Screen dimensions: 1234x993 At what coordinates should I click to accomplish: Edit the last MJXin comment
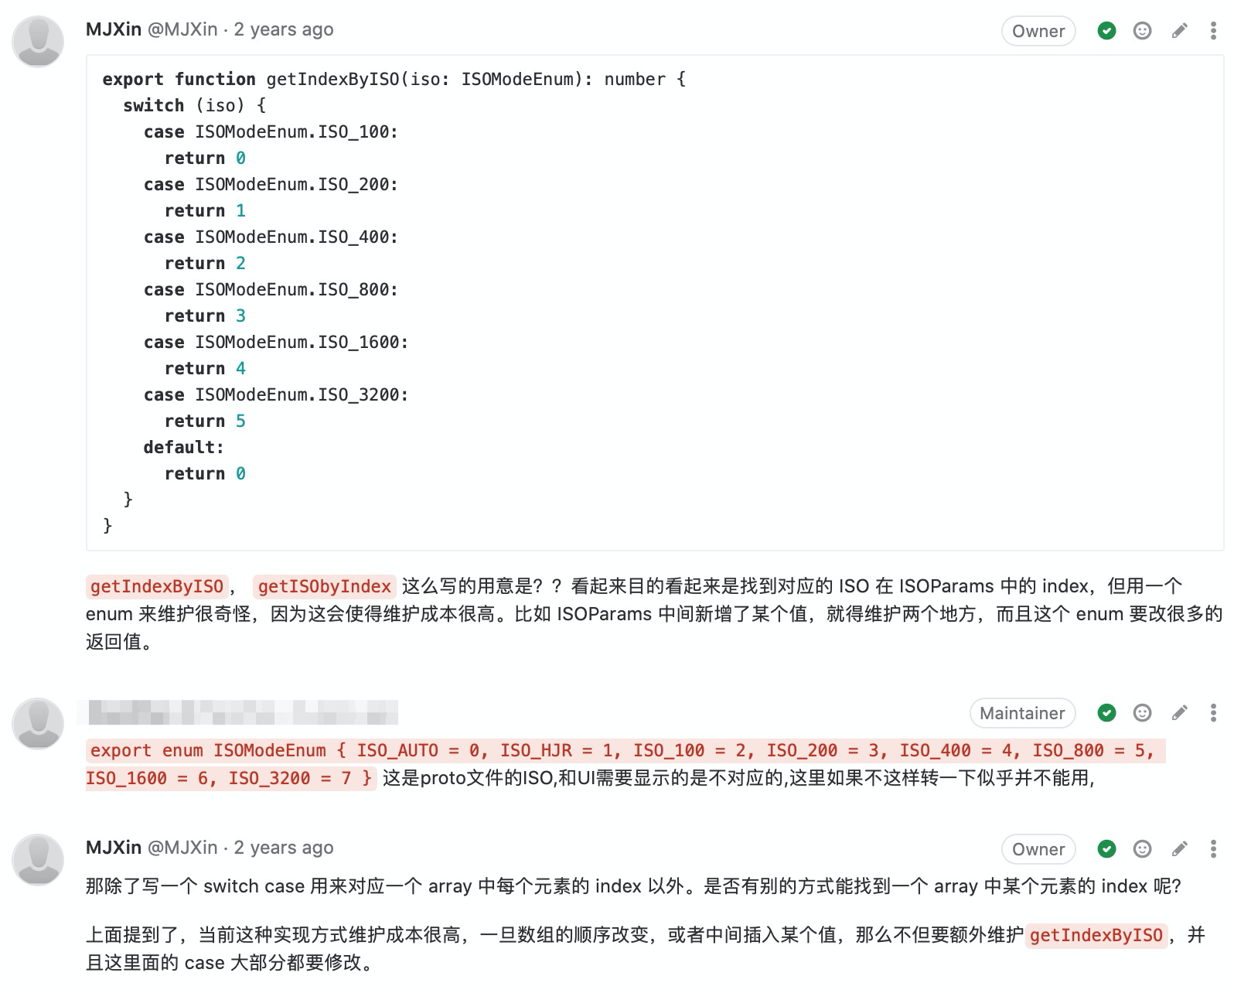pyautogui.click(x=1179, y=849)
